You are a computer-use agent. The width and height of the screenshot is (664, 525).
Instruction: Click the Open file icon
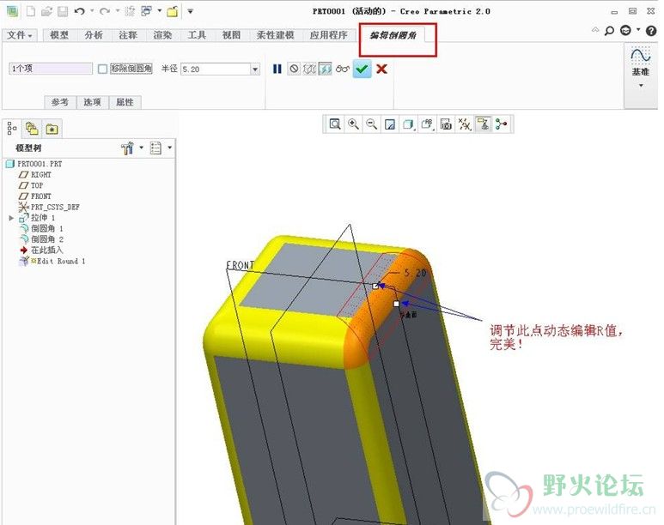47,11
